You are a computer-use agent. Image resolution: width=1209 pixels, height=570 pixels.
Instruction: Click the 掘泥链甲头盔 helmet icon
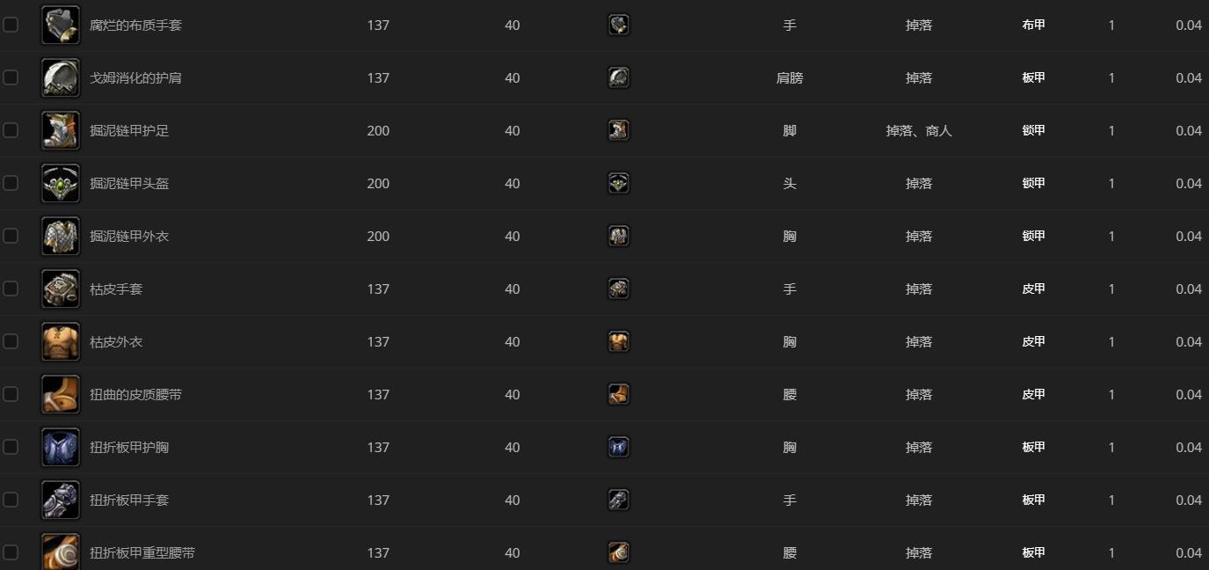[x=61, y=183]
